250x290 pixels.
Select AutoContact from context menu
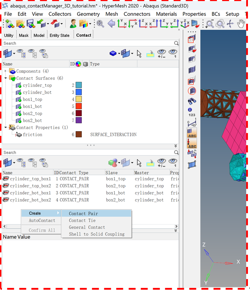point(41,221)
